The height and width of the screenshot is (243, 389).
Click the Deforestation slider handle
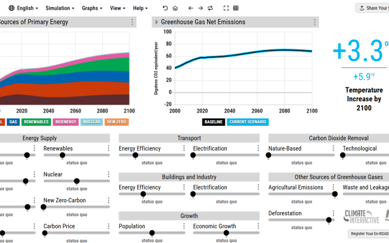pyautogui.click(x=329, y=220)
